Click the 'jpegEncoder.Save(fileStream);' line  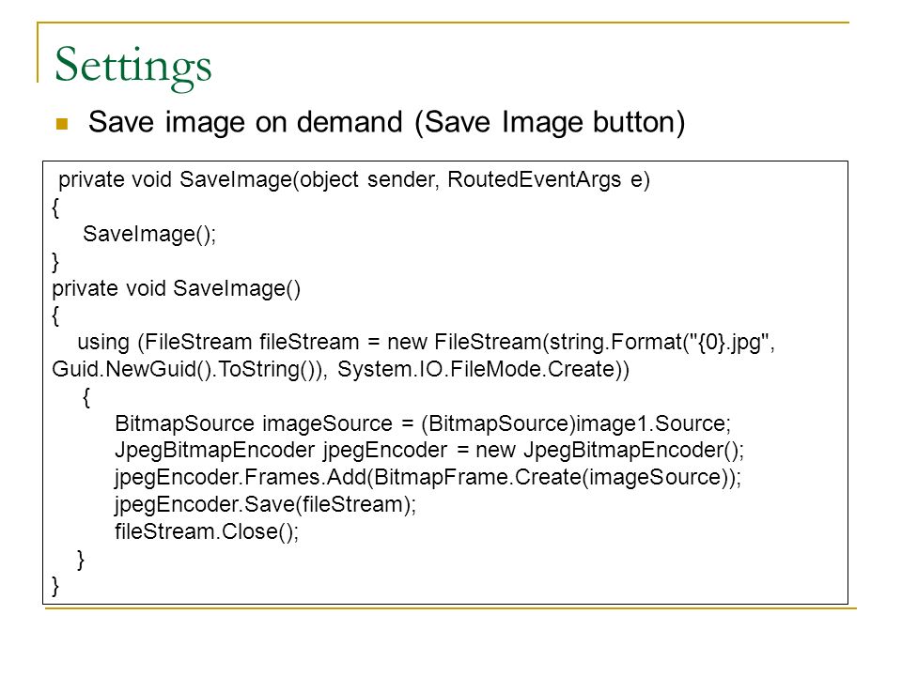pyautogui.click(x=265, y=505)
